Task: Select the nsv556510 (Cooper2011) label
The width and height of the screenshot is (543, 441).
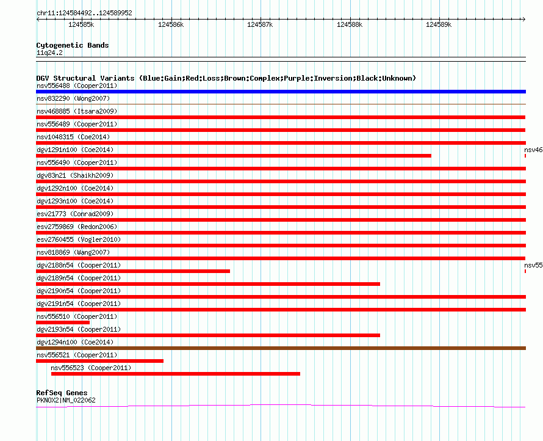Action: pos(77,316)
